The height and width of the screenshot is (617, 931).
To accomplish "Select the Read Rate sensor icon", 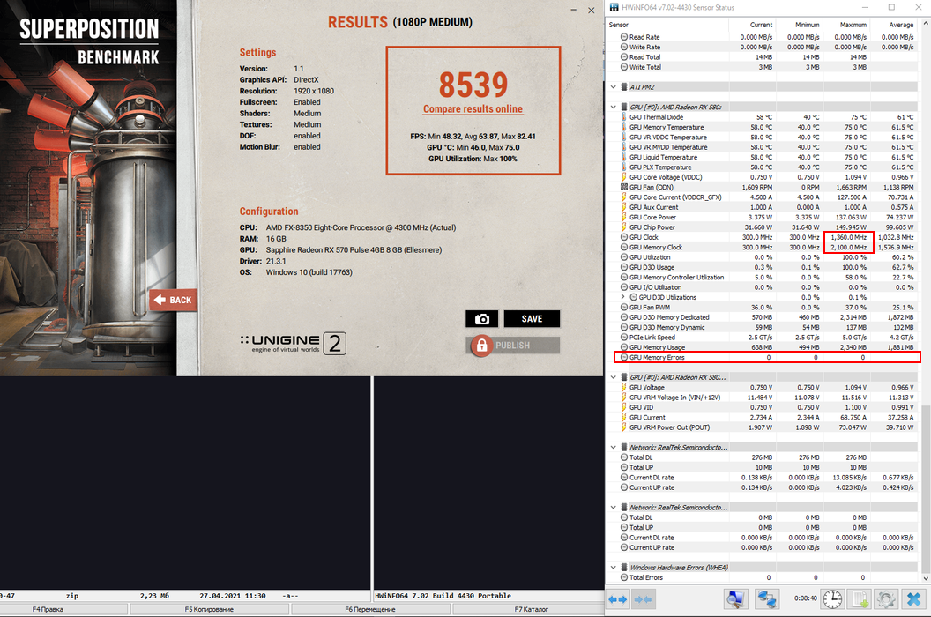I will [624, 37].
